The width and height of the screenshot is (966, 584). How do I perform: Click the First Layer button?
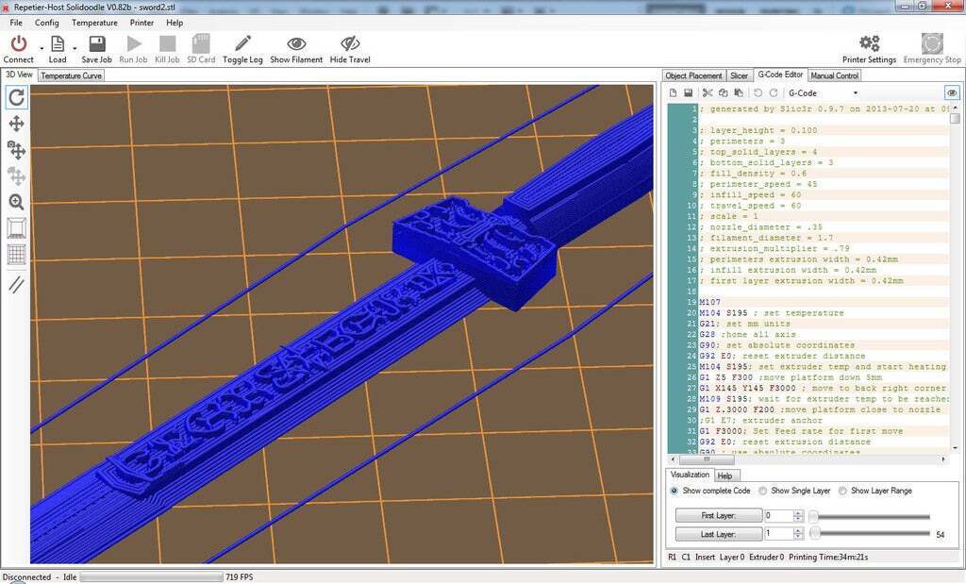tap(718, 516)
